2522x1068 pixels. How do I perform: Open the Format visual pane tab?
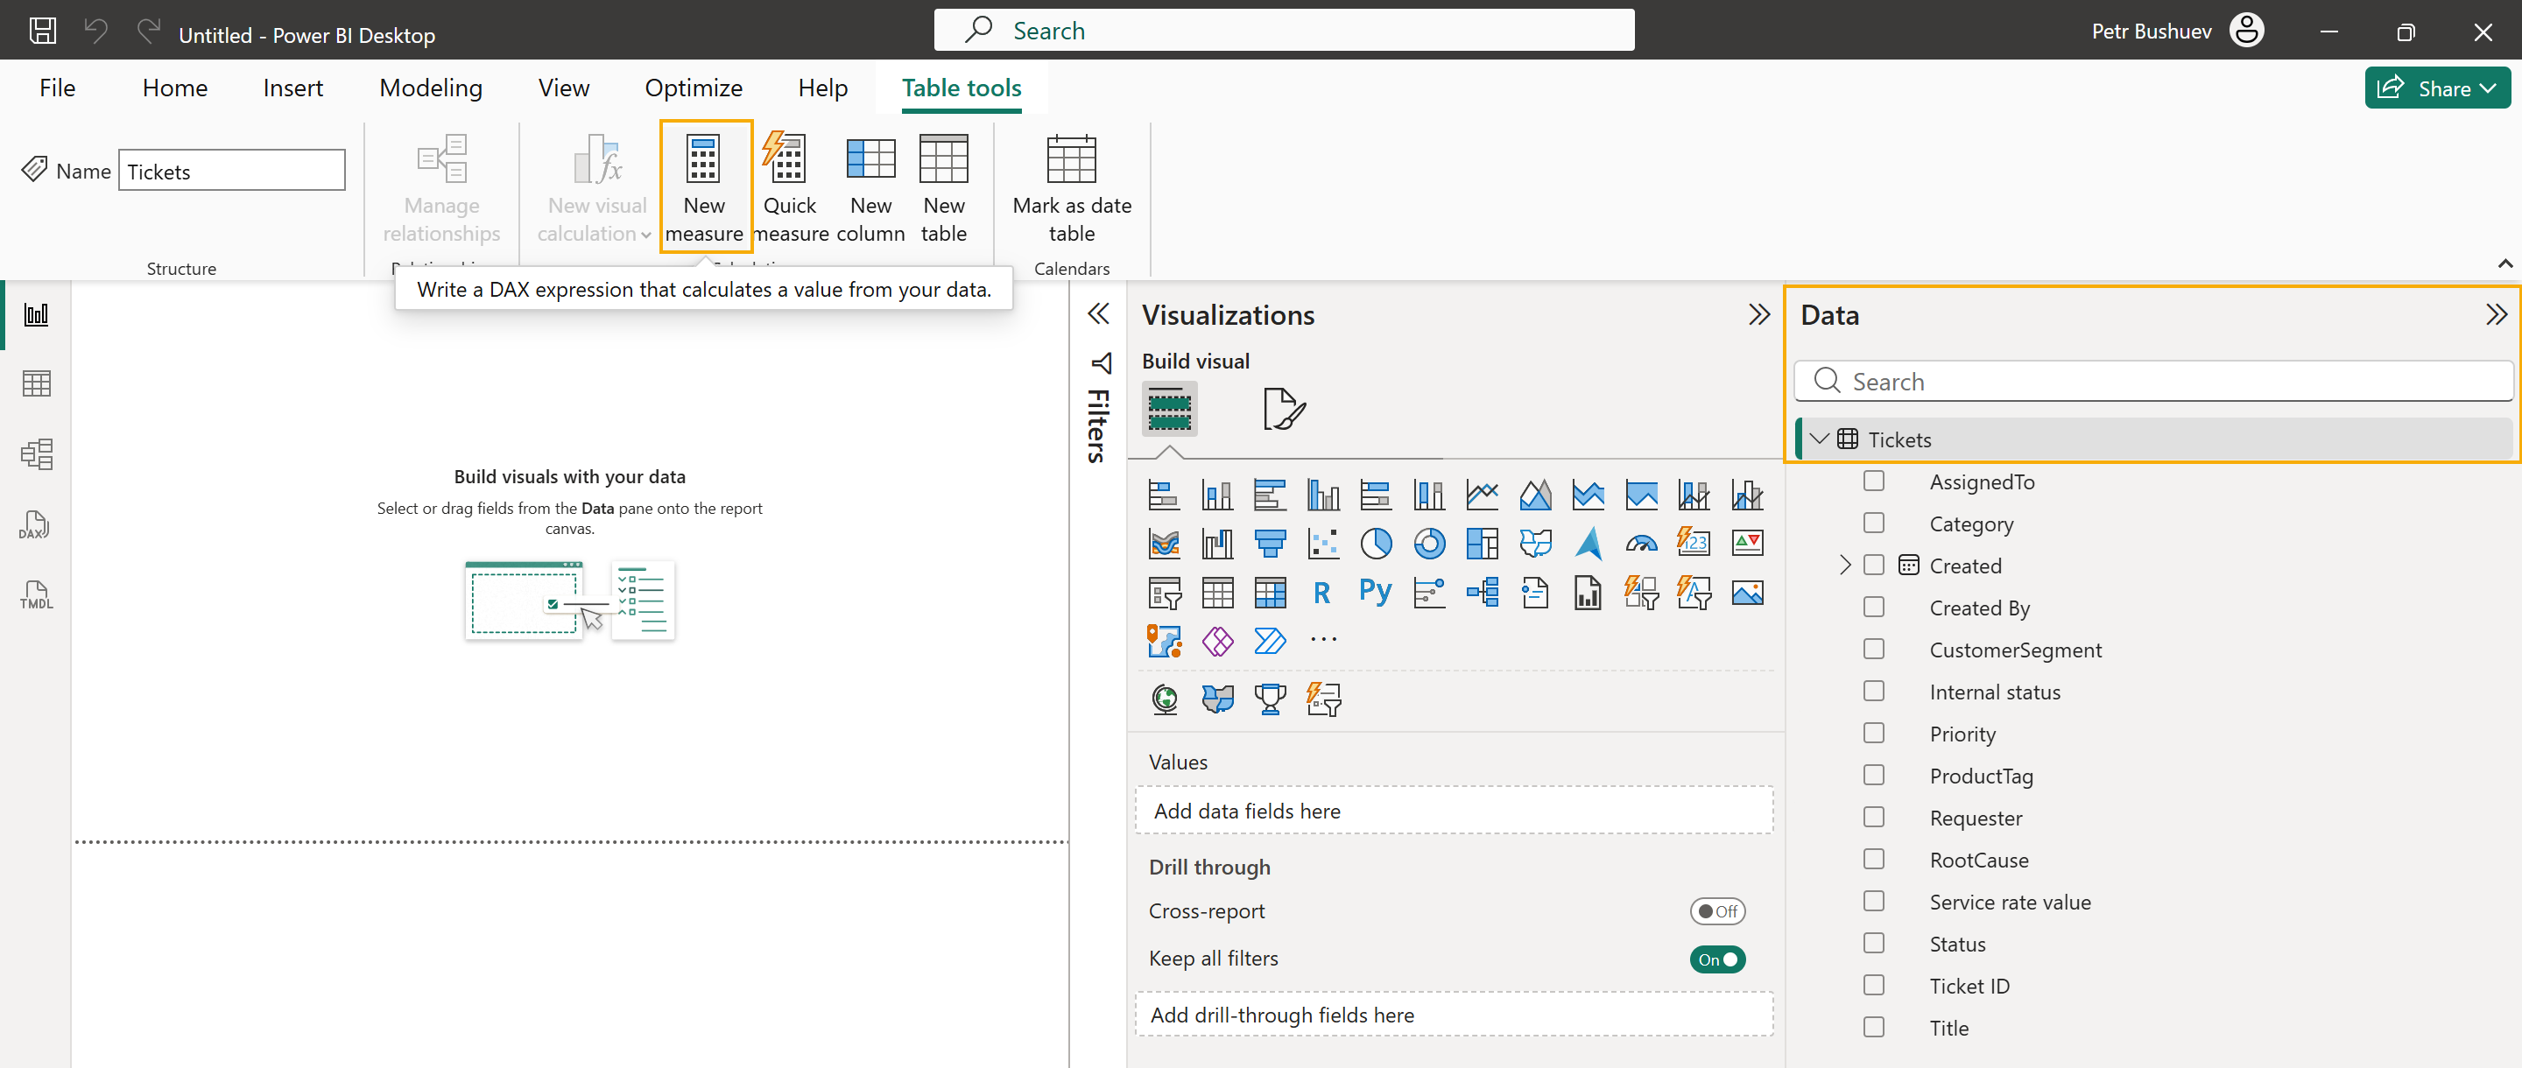pyautogui.click(x=1283, y=408)
